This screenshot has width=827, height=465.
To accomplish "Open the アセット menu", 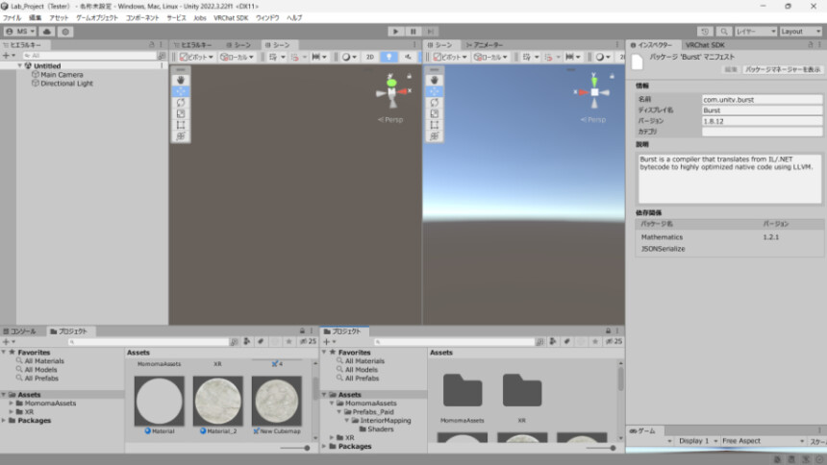I will (x=59, y=18).
